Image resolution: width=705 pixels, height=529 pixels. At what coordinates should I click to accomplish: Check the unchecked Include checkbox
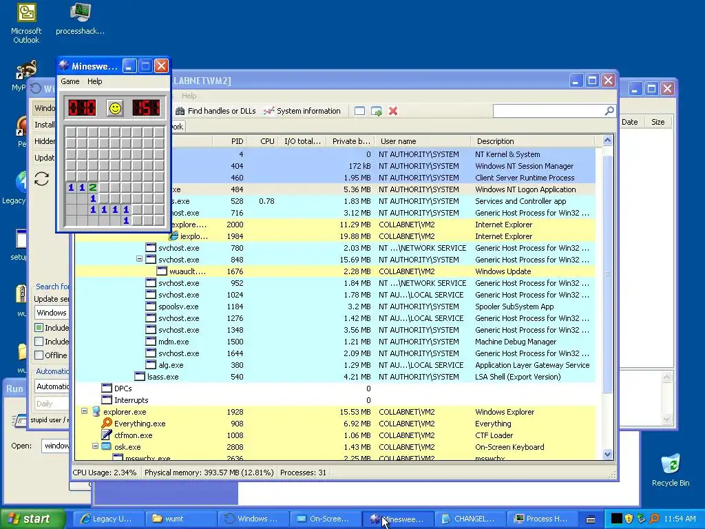coord(39,342)
